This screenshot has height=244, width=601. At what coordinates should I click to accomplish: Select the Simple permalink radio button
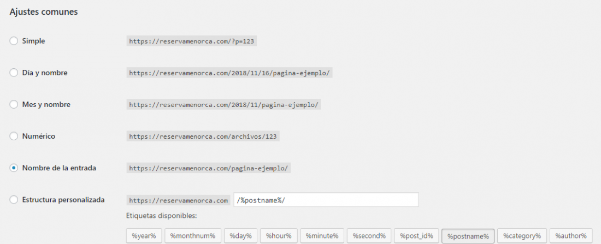click(14, 41)
